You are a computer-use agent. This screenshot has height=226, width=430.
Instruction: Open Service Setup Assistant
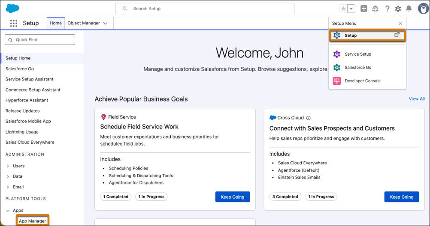29,79
